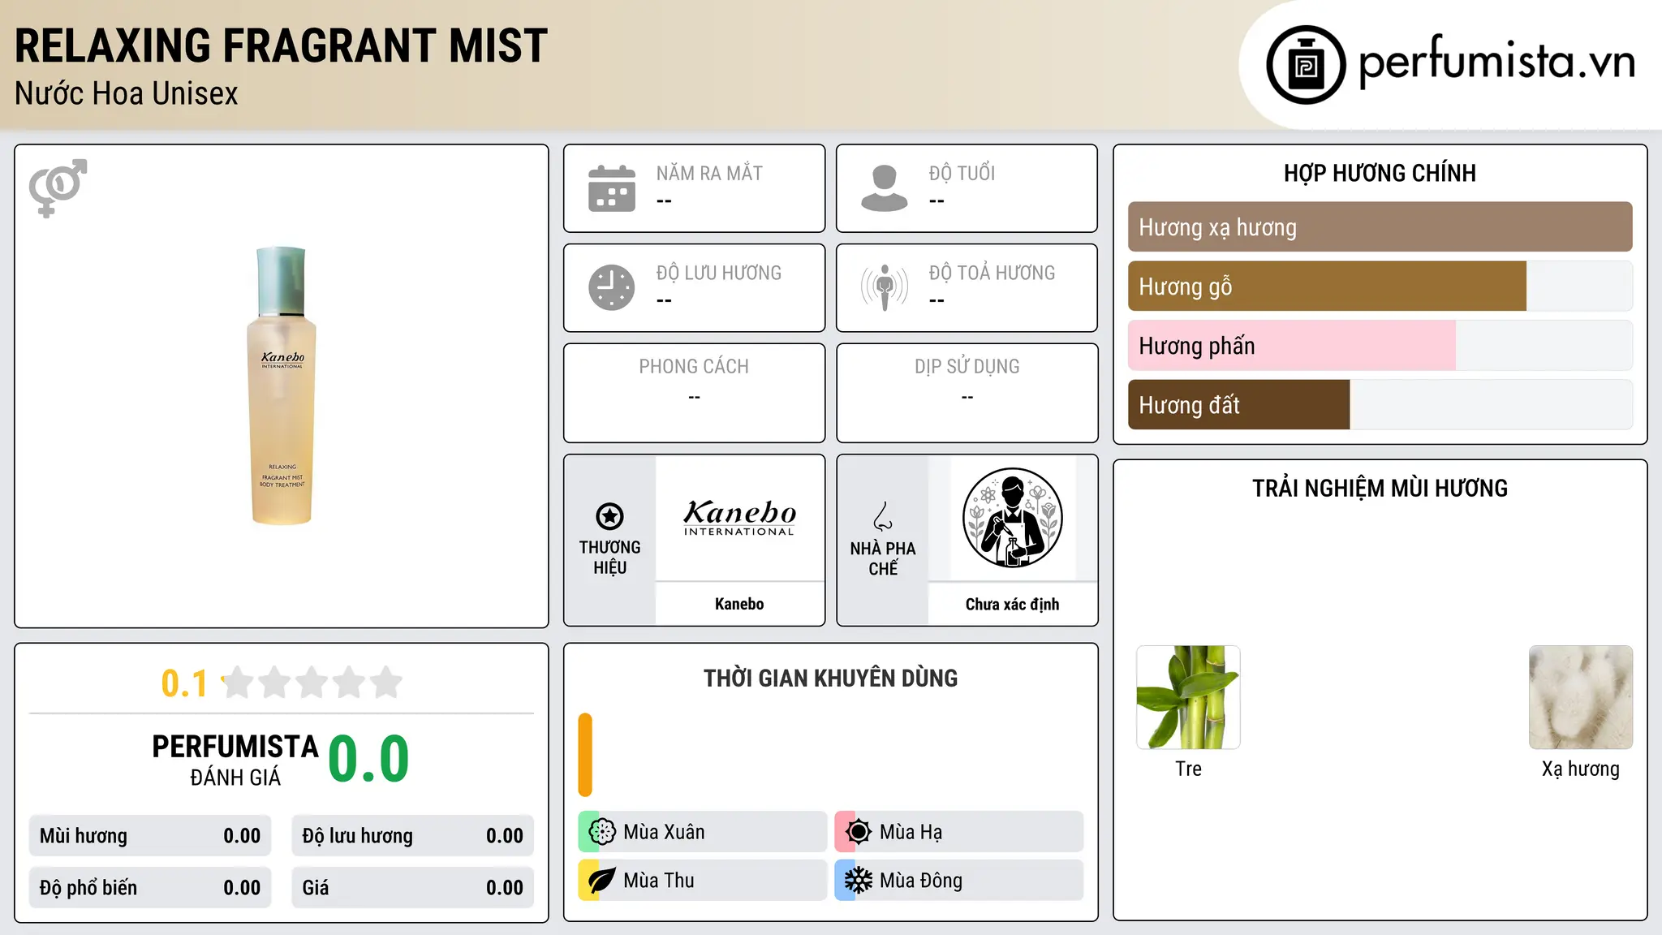Click the orange recommended-time bar
1662x935 pixels.
(x=585, y=755)
